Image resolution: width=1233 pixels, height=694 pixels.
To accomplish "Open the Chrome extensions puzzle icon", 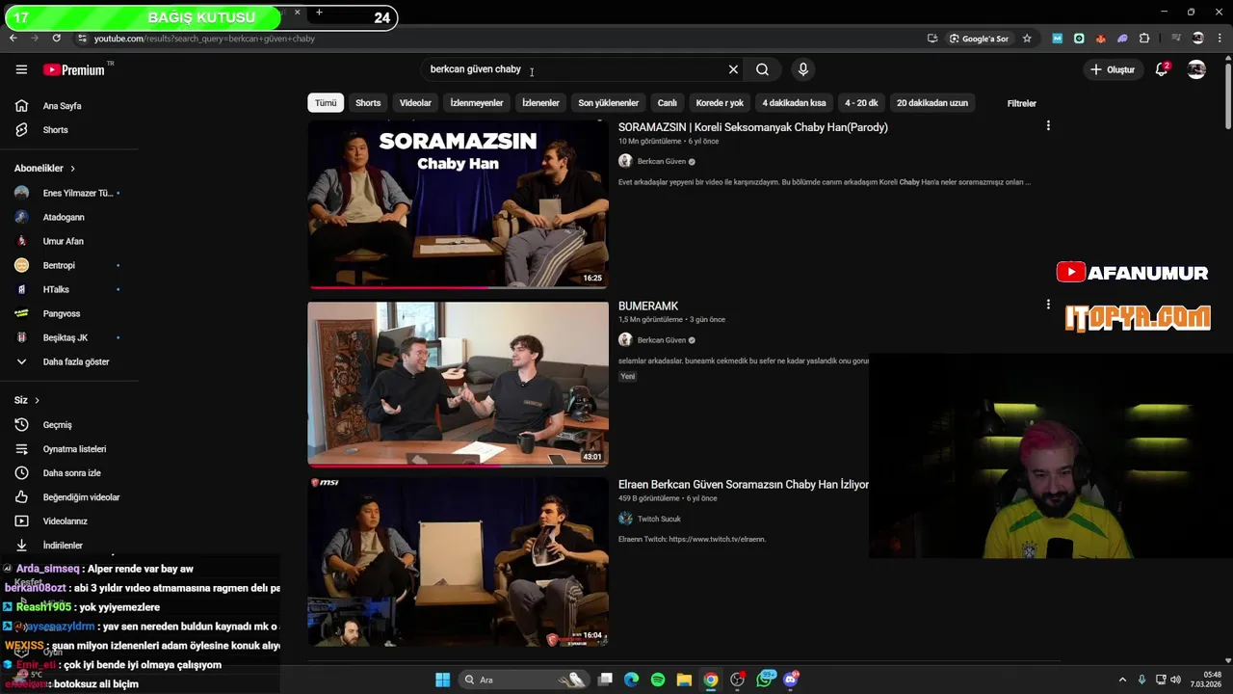I will (1144, 39).
